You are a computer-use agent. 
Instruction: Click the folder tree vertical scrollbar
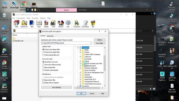click(104, 63)
